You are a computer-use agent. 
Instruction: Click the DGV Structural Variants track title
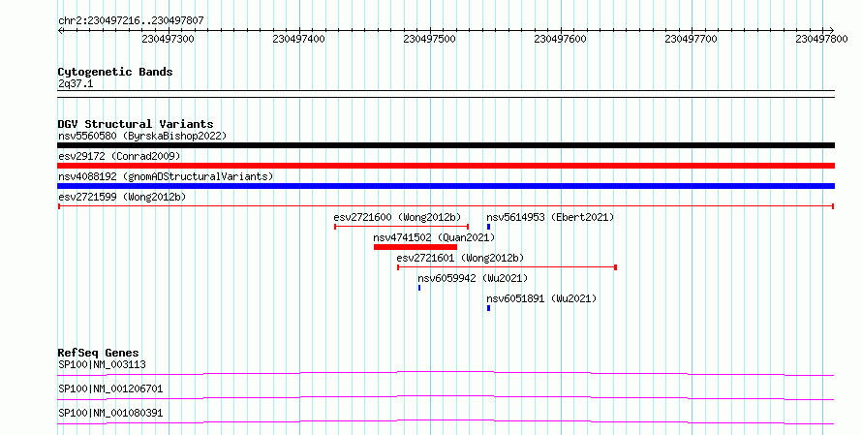coord(136,124)
